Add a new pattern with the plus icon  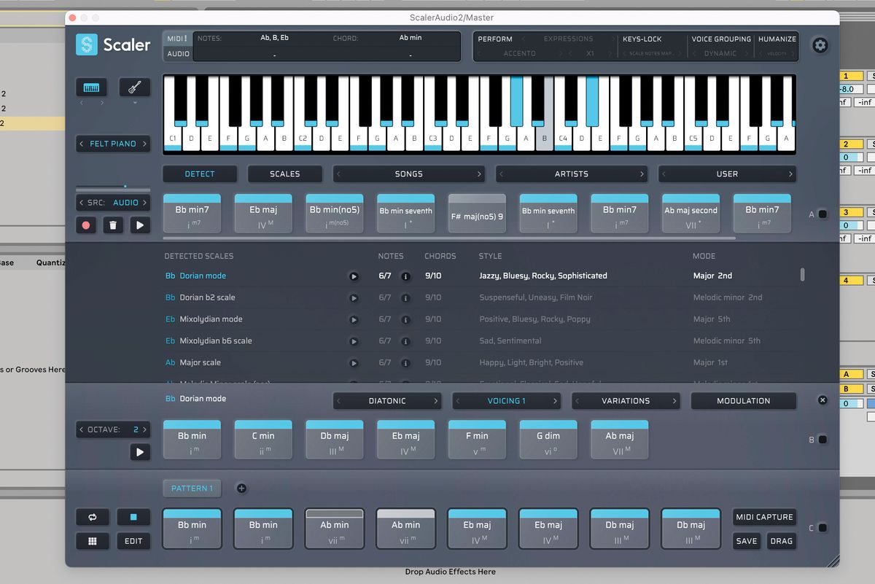click(241, 488)
